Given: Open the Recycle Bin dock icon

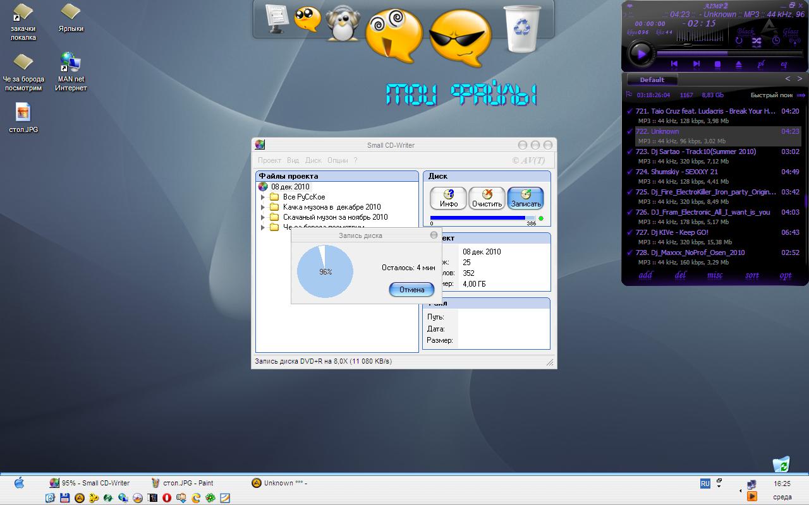Looking at the screenshot, I should pos(522,28).
